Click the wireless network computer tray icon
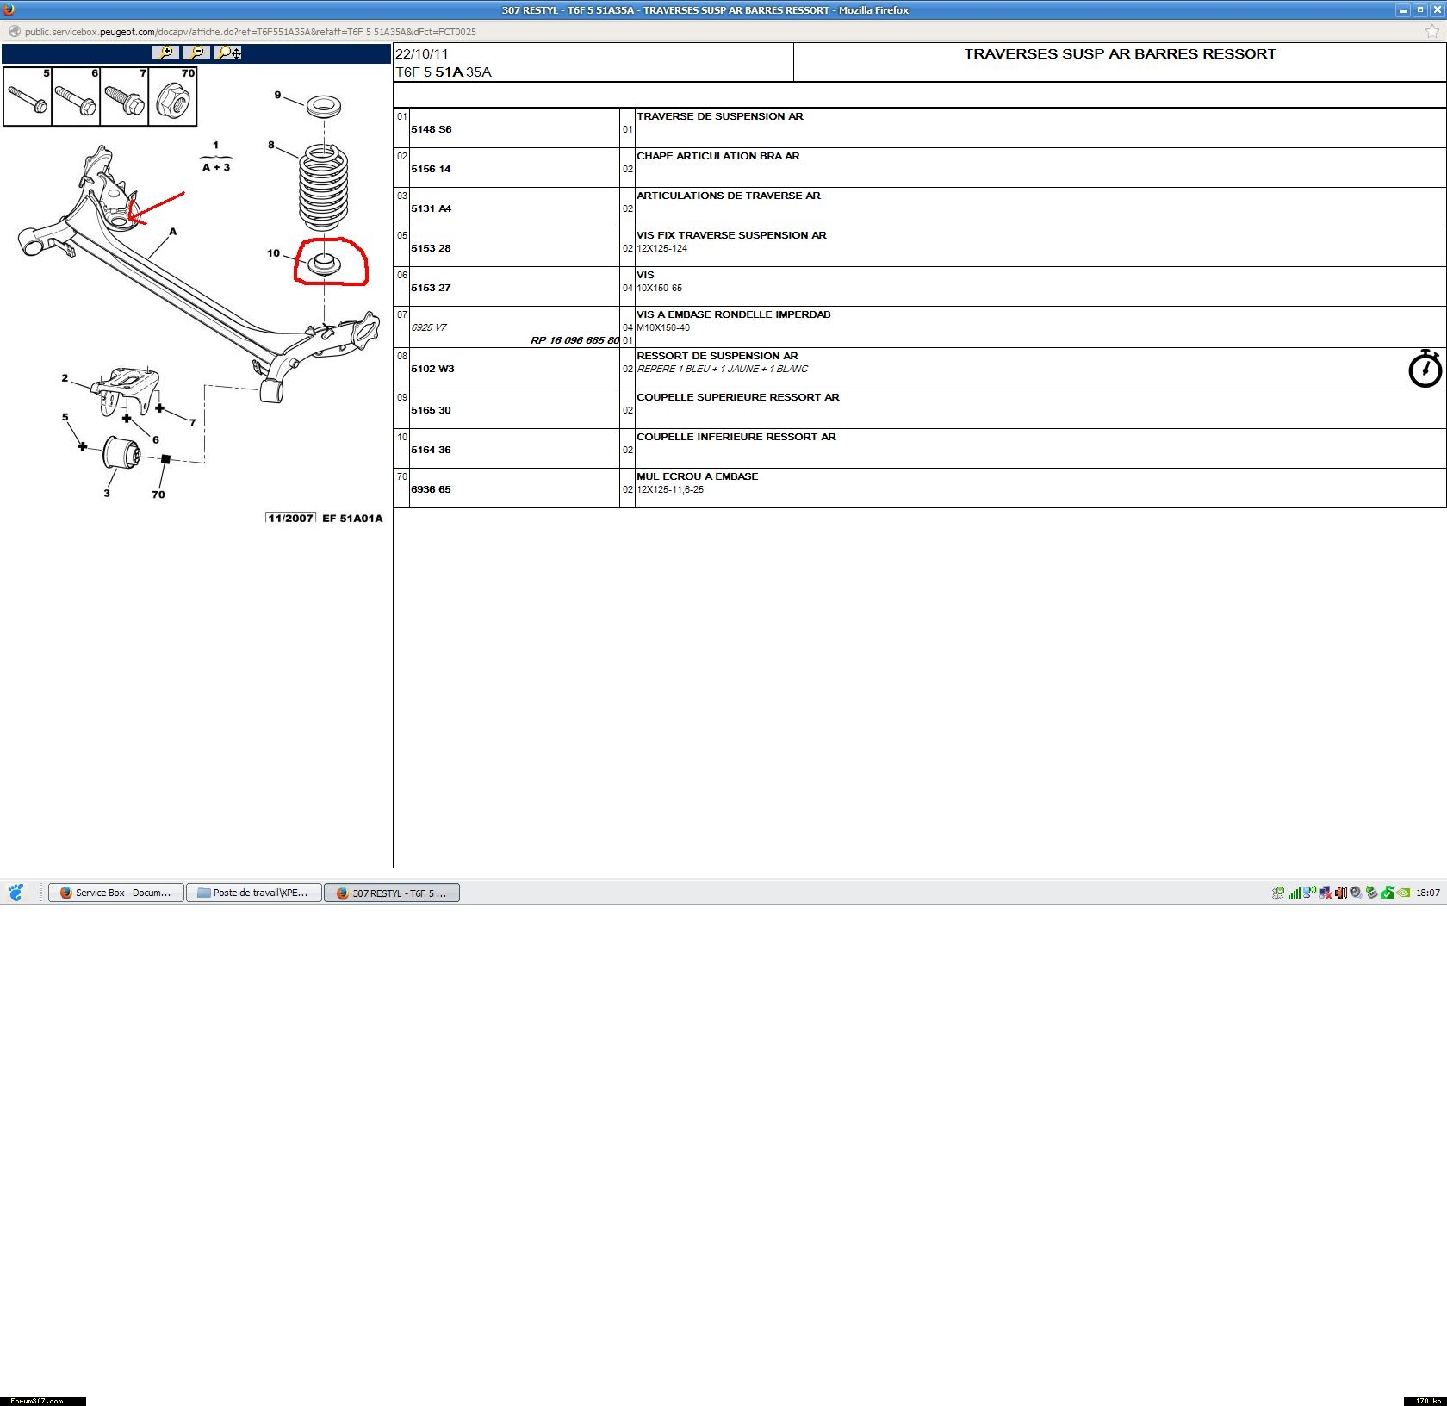The width and height of the screenshot is (1447, 1406). 1309,893
